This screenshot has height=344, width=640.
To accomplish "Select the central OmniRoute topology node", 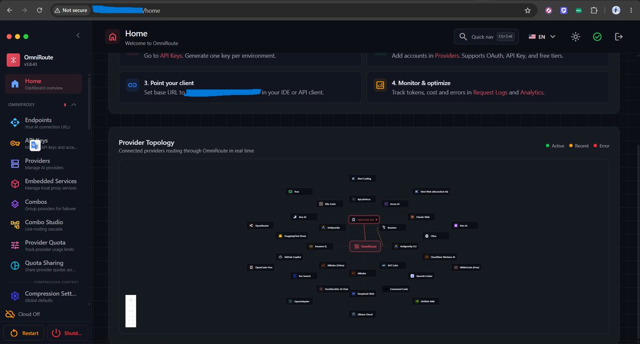I will click(365, 246).
